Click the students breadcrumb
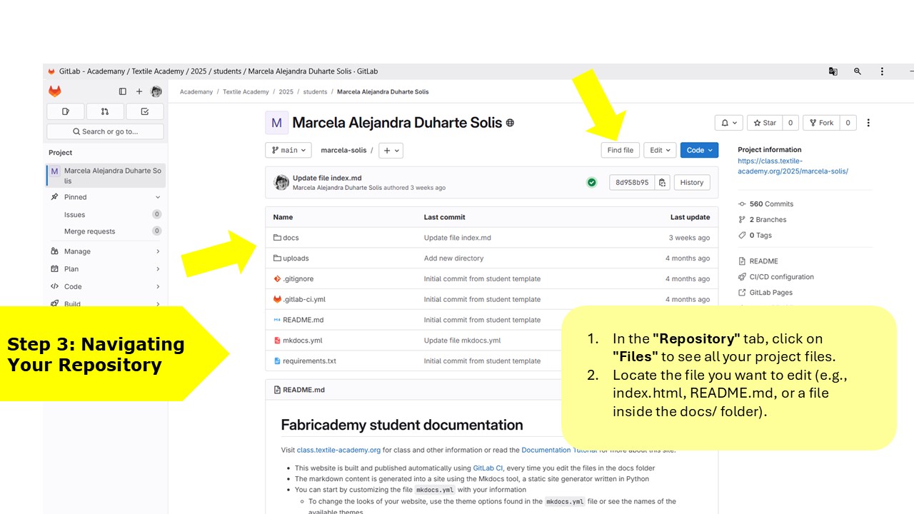The height and width of the screenshot is (514, 914). [x=315, y=92]
